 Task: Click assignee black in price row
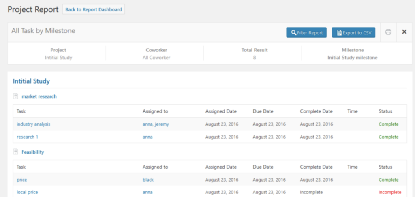[148, 180]
